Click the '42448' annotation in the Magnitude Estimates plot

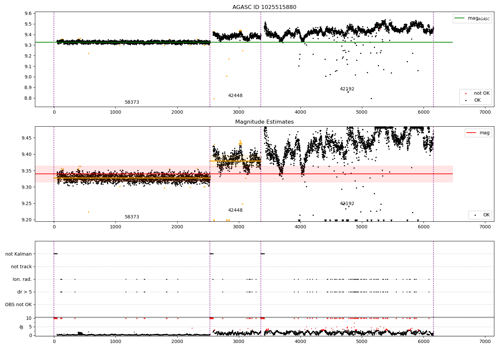pyautogui.click(x=235, y=210)
